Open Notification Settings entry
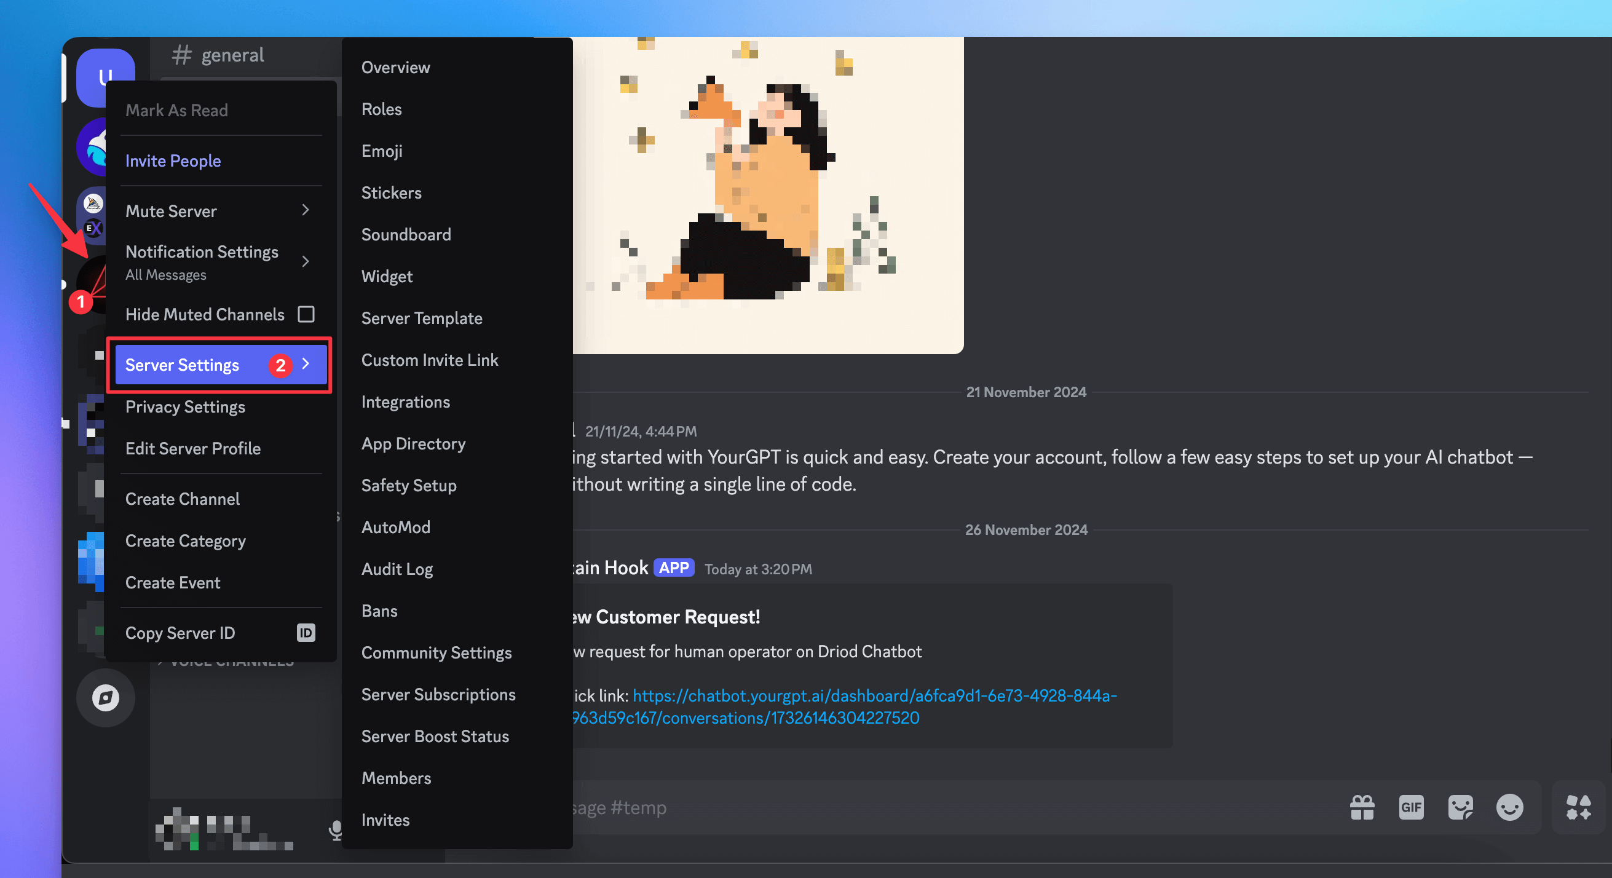This screenshot has height=878, width=1612. coord(220,262)
